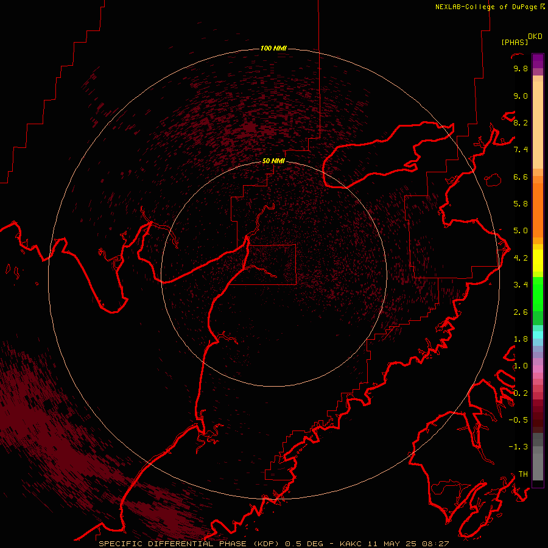Click the 100 NMI range ring label
548x548 pixels.
pos(273,48)
